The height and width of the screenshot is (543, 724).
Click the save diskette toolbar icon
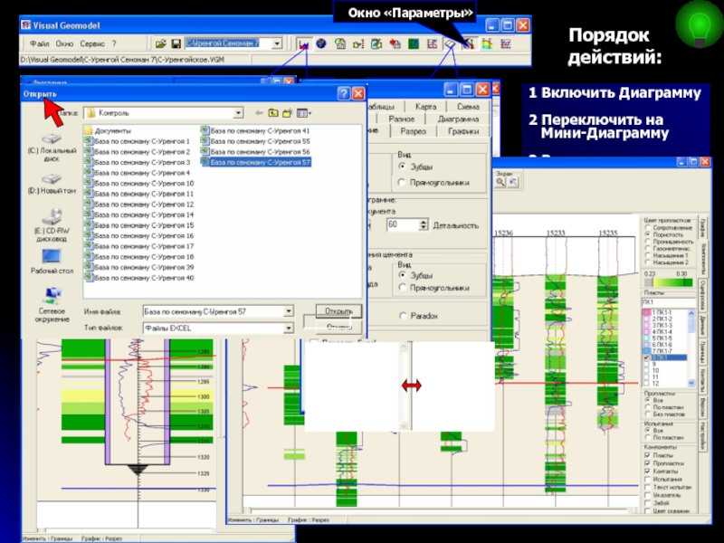click(x=175, y=43)
